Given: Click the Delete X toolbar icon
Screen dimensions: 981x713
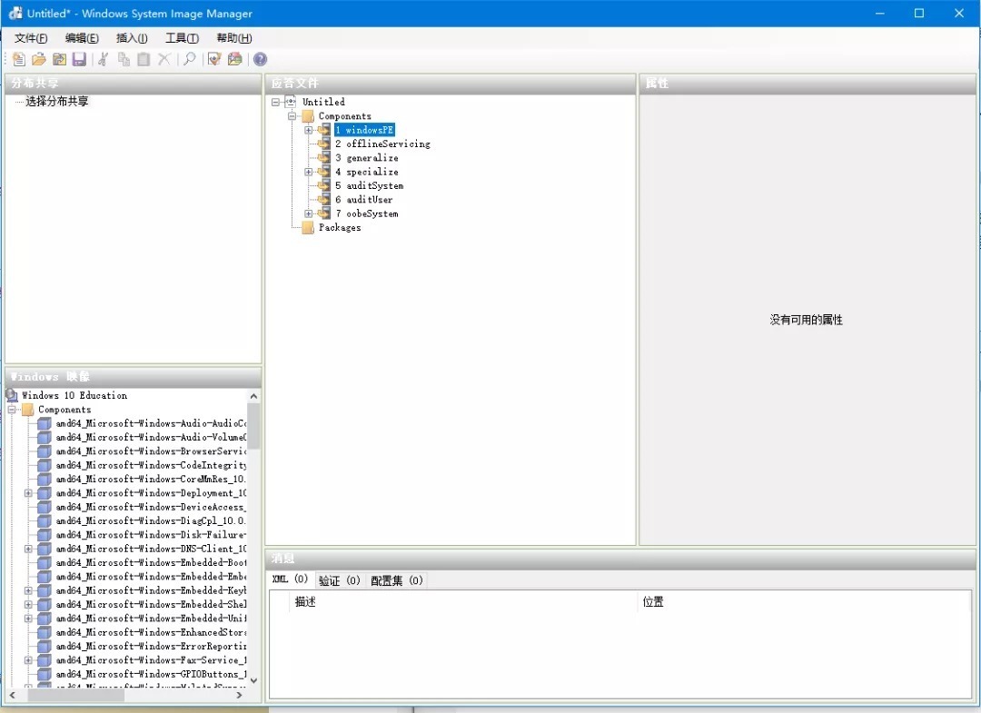Looking at the screenshot, I should pyautogui.click(x=163, y=59).
